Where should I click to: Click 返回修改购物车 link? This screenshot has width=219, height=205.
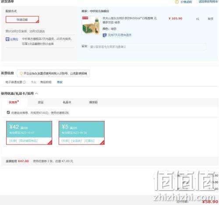[208, 2]
